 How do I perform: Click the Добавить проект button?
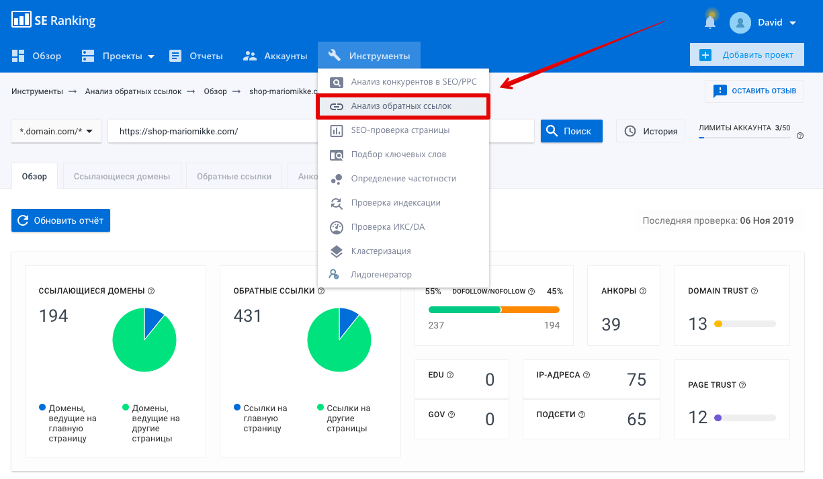(746, 55)
